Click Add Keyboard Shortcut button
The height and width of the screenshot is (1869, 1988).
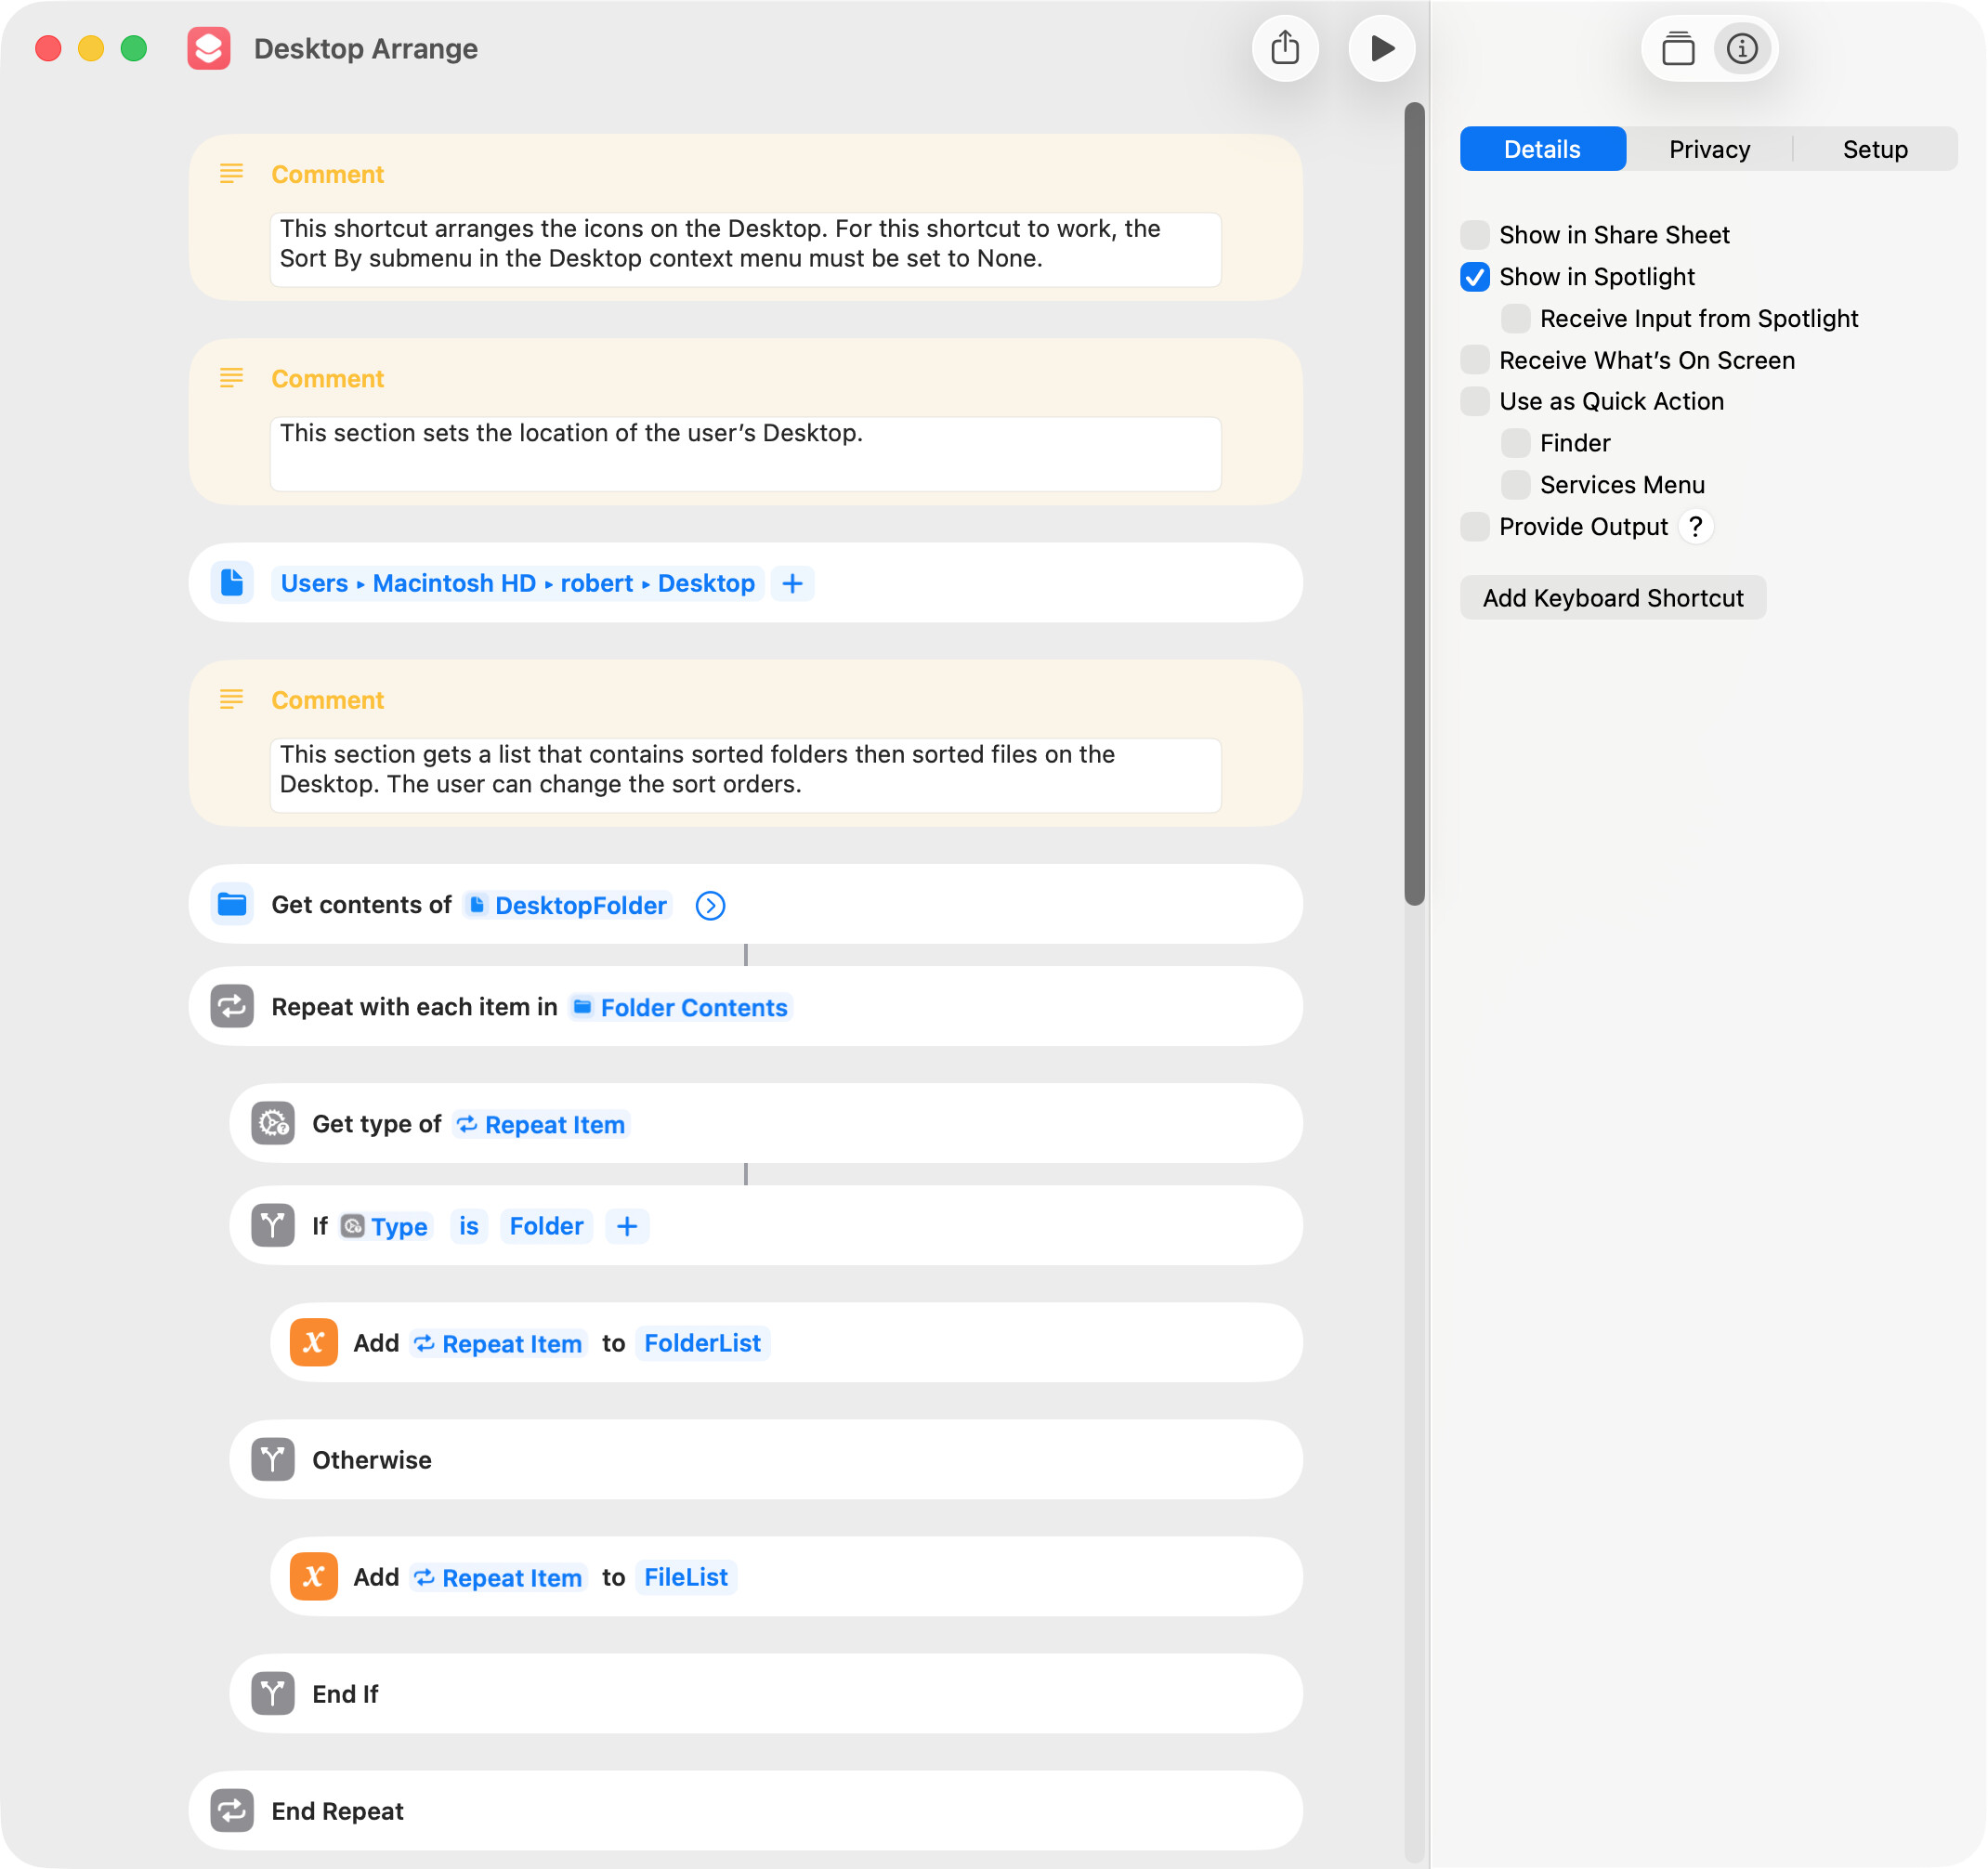click(1612, 598)
